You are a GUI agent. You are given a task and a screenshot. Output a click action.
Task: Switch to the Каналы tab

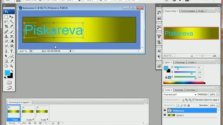(x=179, y=90)
